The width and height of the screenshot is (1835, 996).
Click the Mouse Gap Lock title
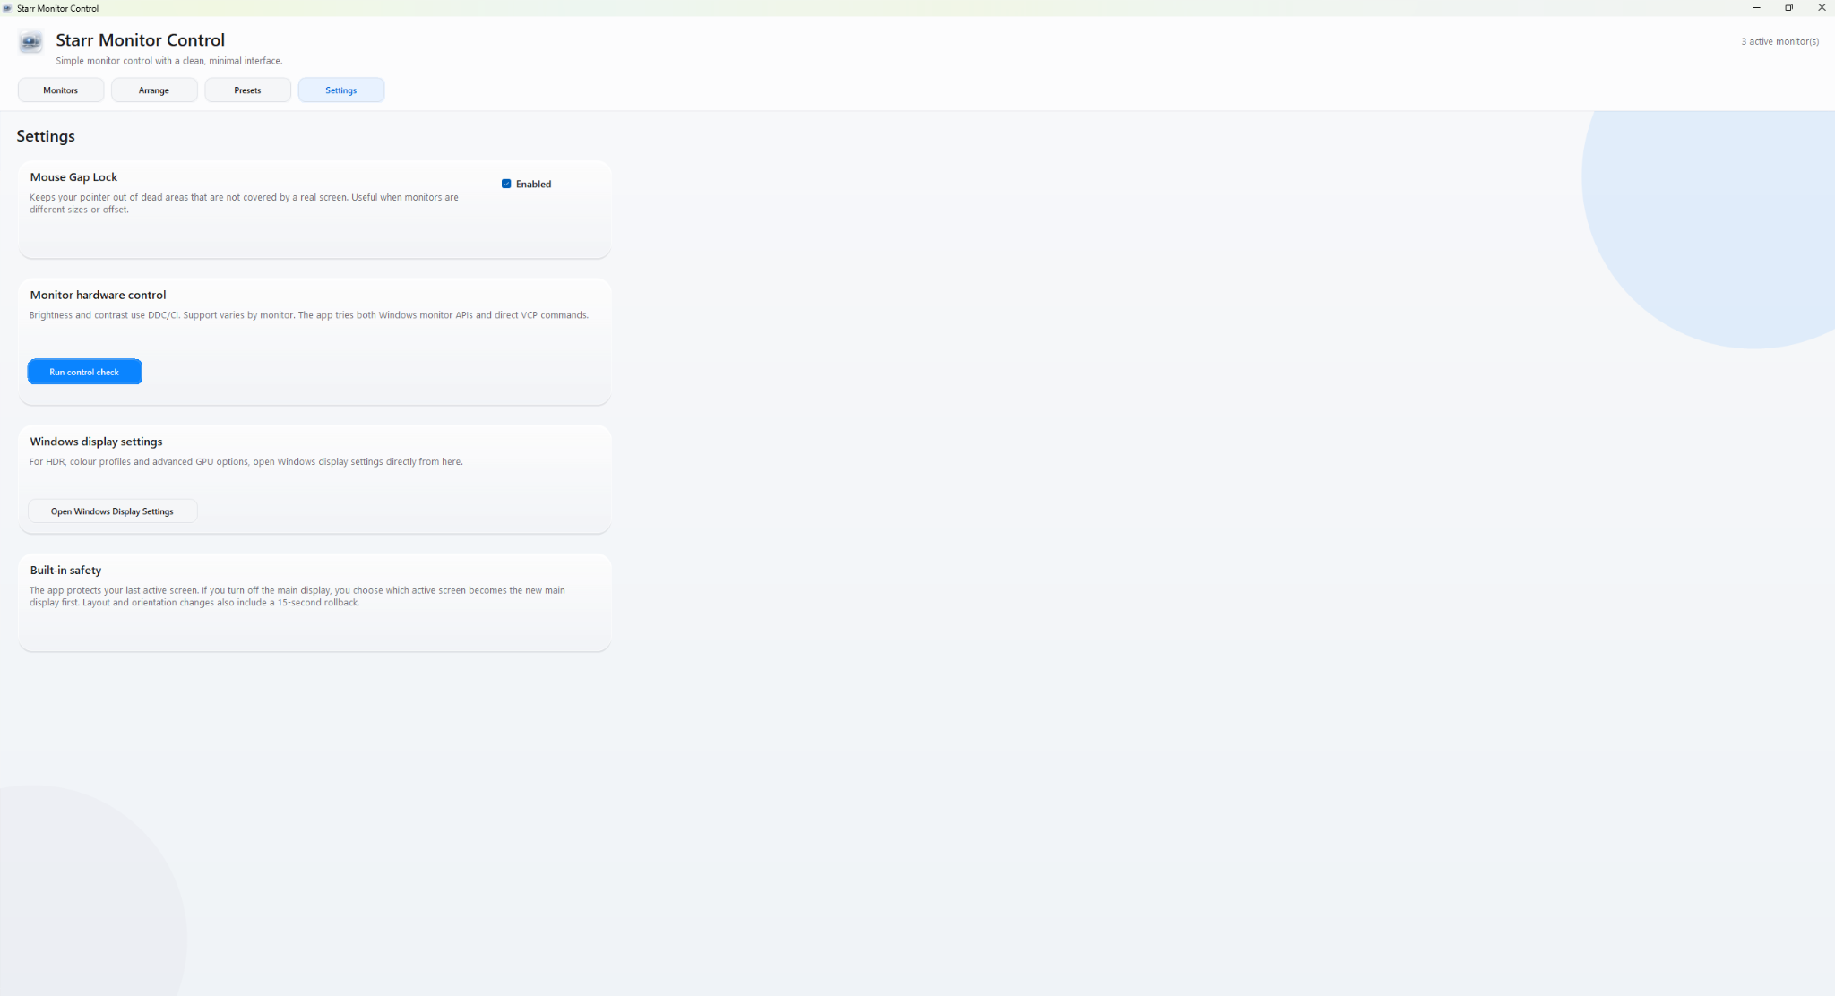coord(73,177)
